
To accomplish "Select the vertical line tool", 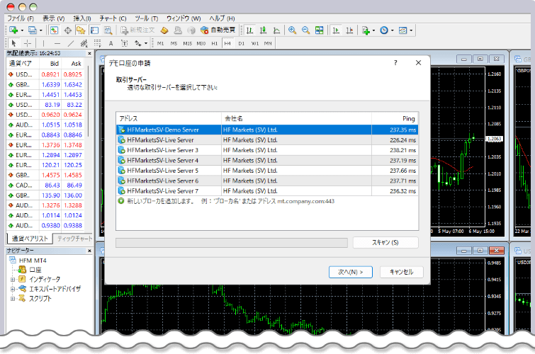I will [43, 43].
